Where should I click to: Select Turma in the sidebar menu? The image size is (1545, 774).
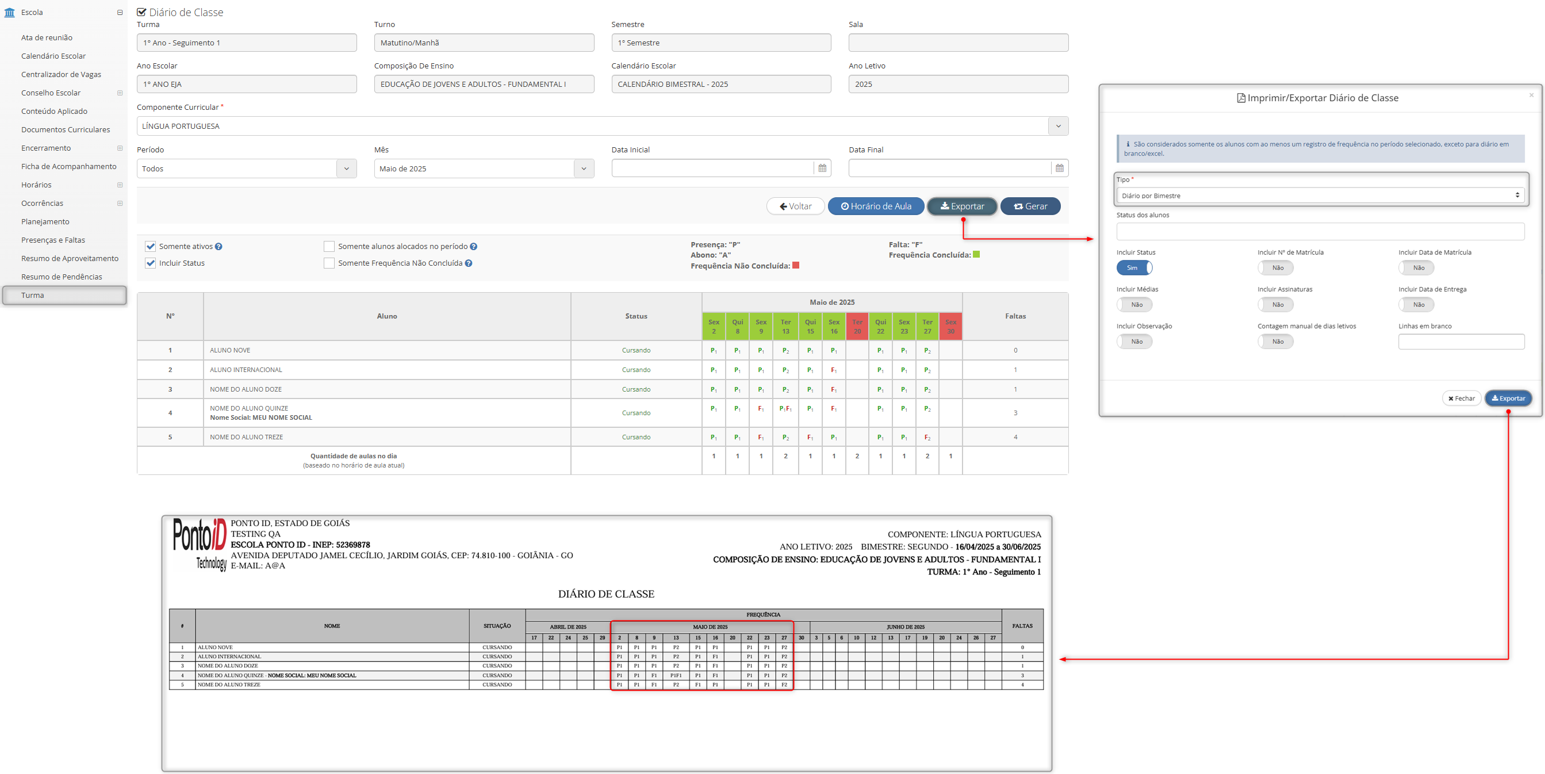pos(33,295)
